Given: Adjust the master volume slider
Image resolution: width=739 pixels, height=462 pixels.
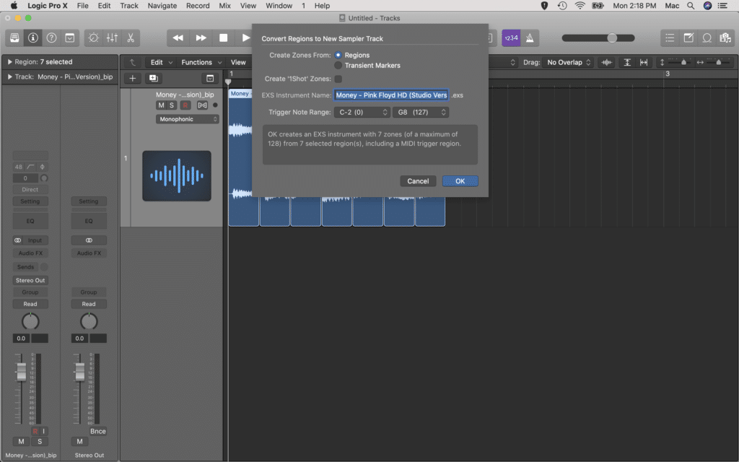Looking at the screenshot, I should (x=598, y=38).
